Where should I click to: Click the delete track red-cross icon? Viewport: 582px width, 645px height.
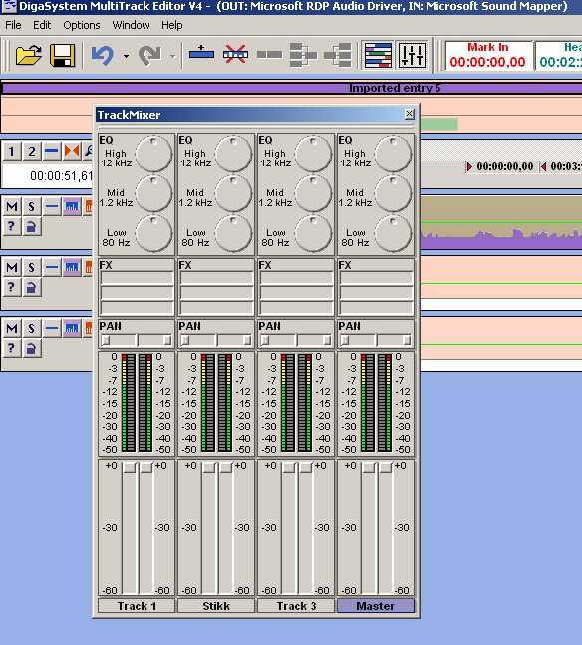[235, 54]
